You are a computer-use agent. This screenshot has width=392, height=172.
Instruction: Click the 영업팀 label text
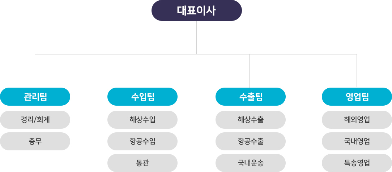[357, 97]
